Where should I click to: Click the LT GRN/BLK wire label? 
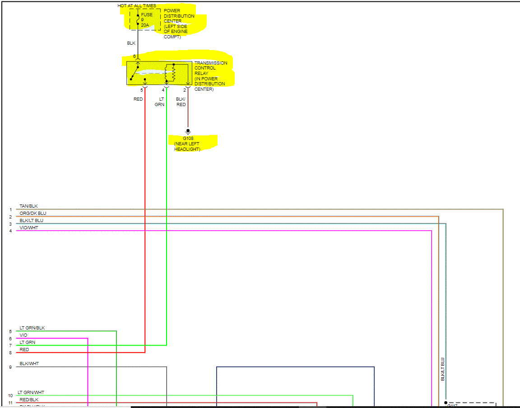click(x=32, y=328)
